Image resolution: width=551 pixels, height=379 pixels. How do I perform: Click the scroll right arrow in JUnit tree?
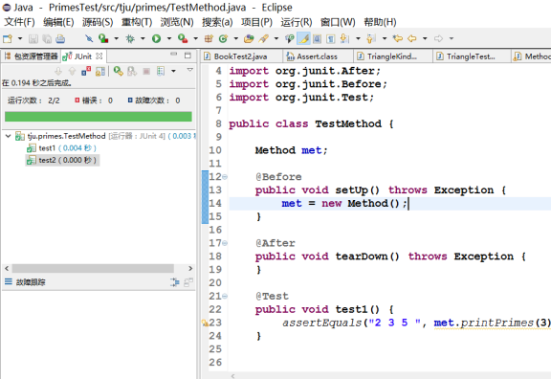190,269
